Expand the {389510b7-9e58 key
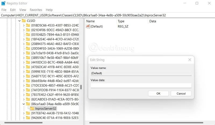Image resolution: width=215 pixels, height=125 pixels. pos(24,58)
